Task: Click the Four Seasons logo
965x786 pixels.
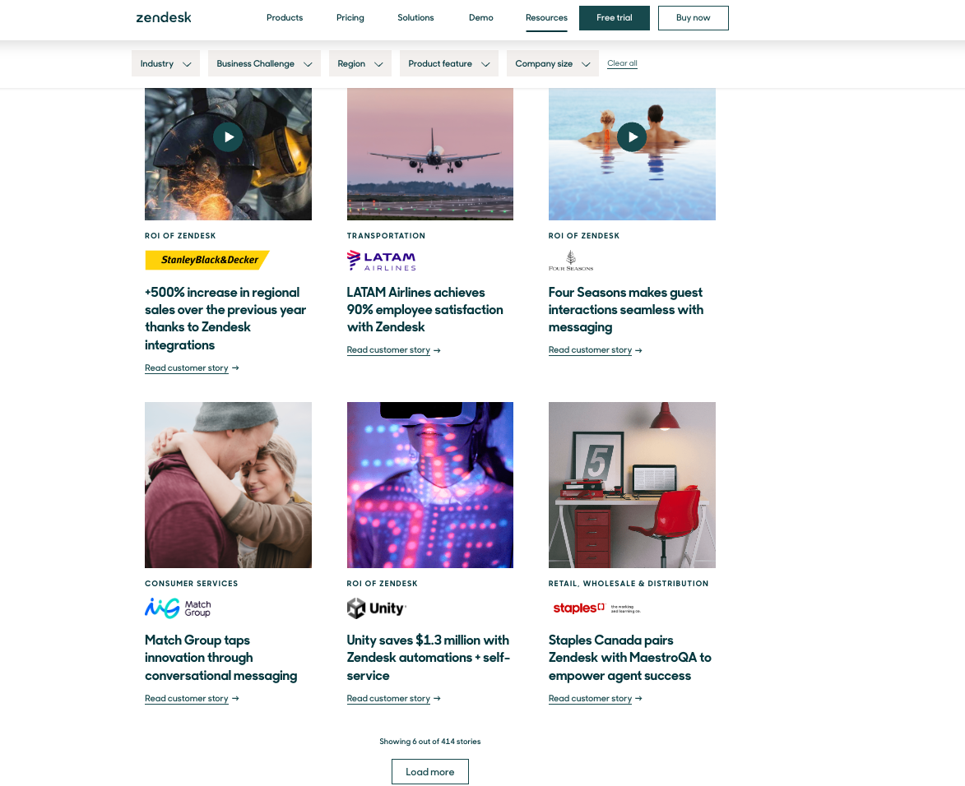Action: pos(571,261)
